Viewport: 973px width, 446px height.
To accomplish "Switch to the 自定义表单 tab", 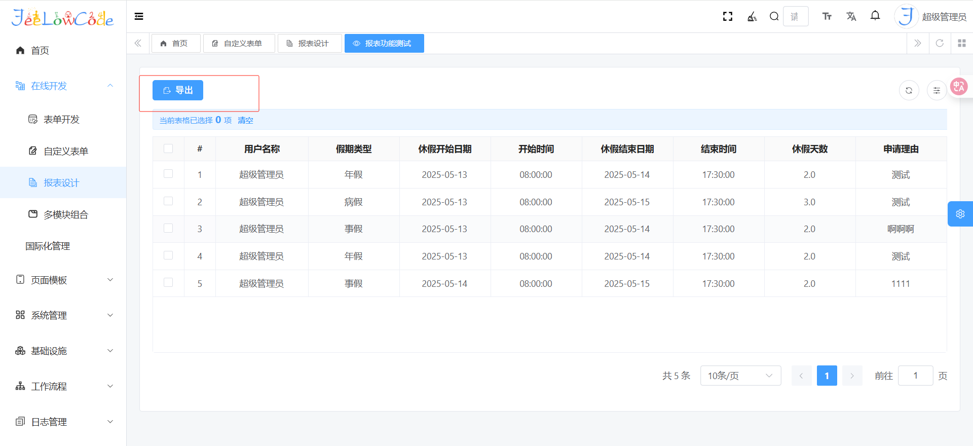I will pyautogui.click(x=239, y=43).
